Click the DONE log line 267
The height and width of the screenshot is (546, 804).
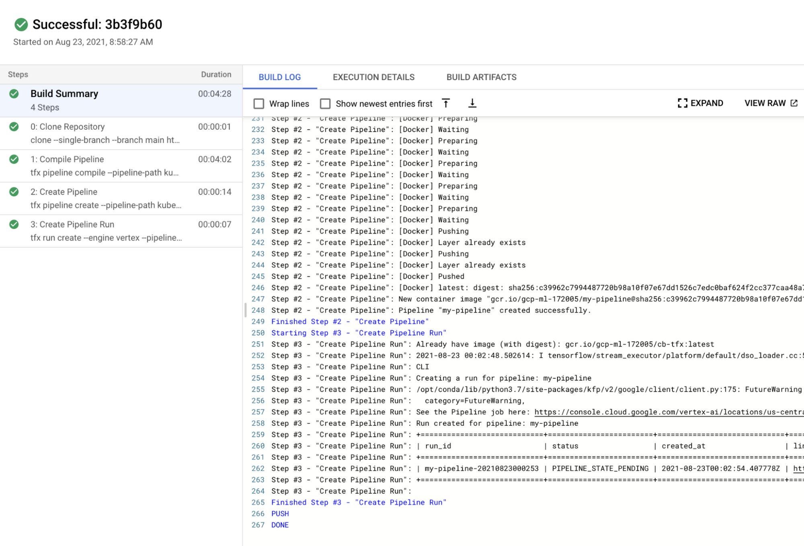280,525
